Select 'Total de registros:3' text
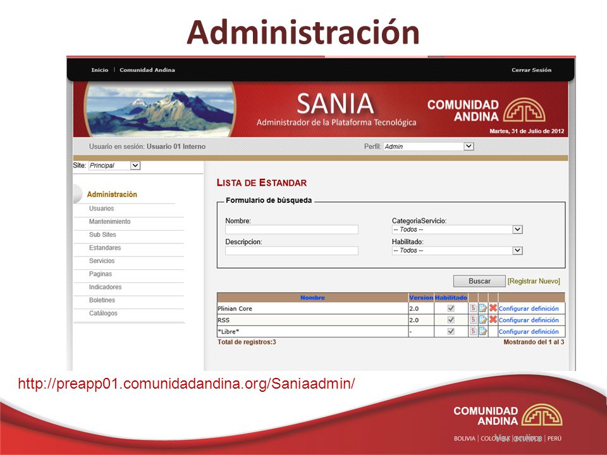The width and height of the screenshot is (607, 455). click(247, 342)
